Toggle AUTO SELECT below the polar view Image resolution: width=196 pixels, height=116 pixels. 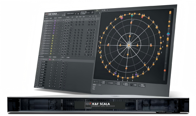click(125, 84)
